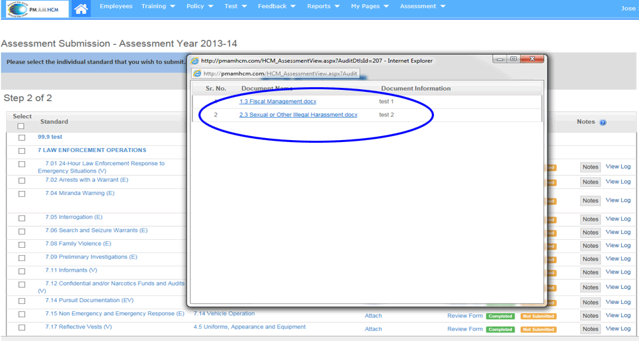
Task: Minimize the Assessment View popup window
Action: 501,59
